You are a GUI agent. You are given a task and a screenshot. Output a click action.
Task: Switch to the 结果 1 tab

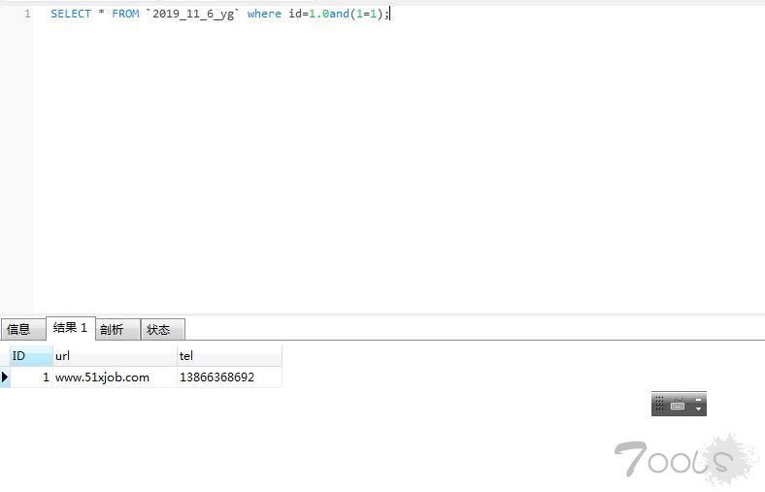[70, 328]
